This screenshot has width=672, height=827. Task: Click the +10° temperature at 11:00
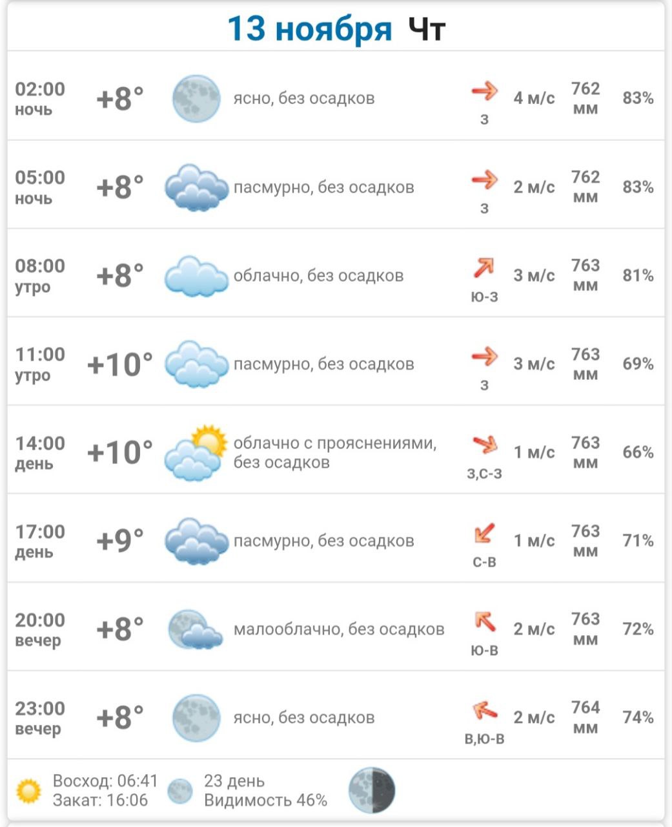(119, 364)
